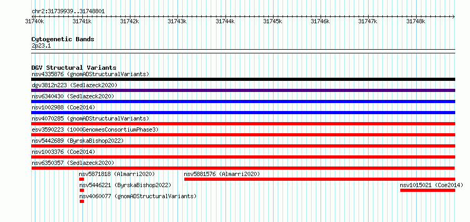Open dgv3812n223 (Sedlazeck2020) label

tap(74, 85)
